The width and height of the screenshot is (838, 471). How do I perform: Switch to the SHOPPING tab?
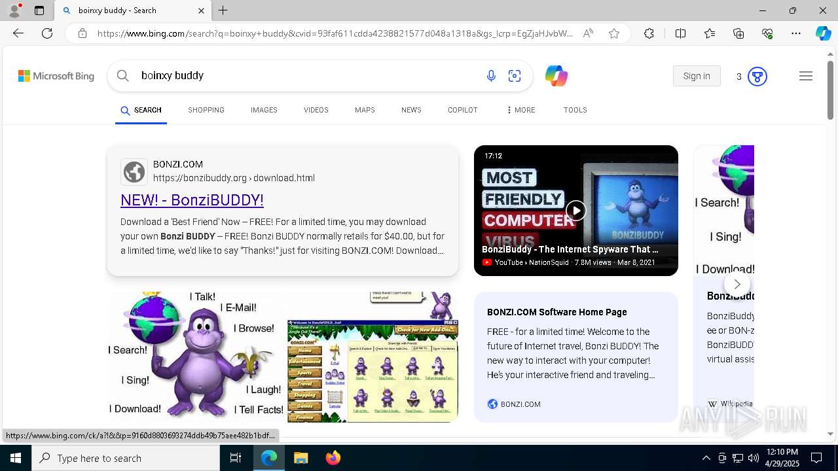tap(206, 110)
